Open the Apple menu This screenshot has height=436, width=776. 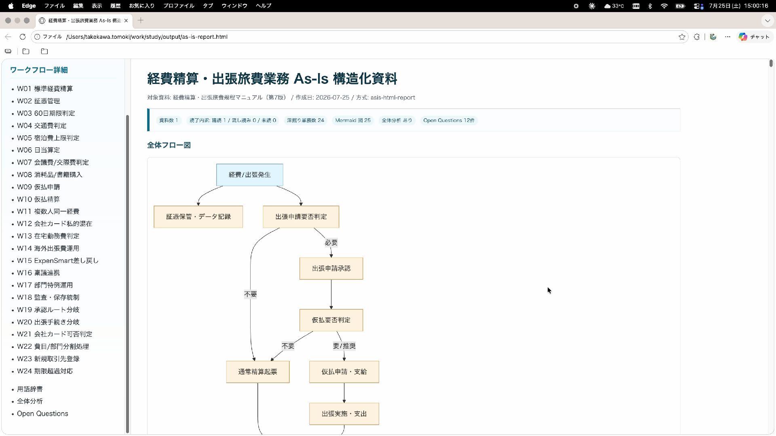pos(11,6)
